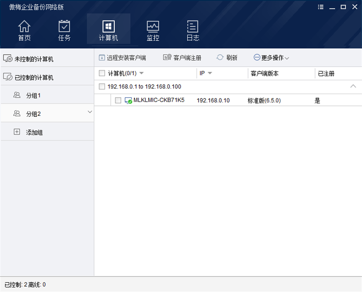This screenshot has height=292, width=362.
Task: Open the 首页 home icon
Action: 24,26
